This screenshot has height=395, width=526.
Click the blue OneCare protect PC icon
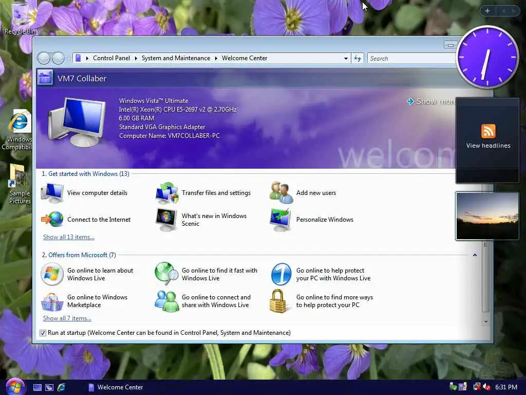[x=281, y=274]
